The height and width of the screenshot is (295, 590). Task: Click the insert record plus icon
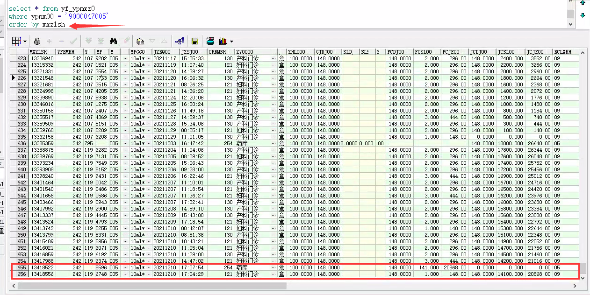click(50, 41)
